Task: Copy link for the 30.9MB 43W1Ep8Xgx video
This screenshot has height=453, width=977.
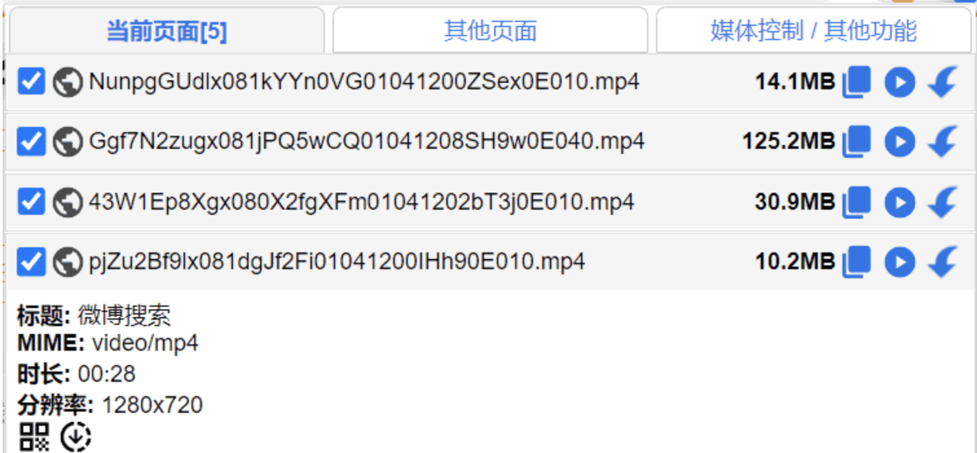Action: pos(857,202)
